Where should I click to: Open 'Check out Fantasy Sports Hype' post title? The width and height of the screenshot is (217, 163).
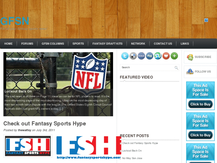tap(45, 124)
